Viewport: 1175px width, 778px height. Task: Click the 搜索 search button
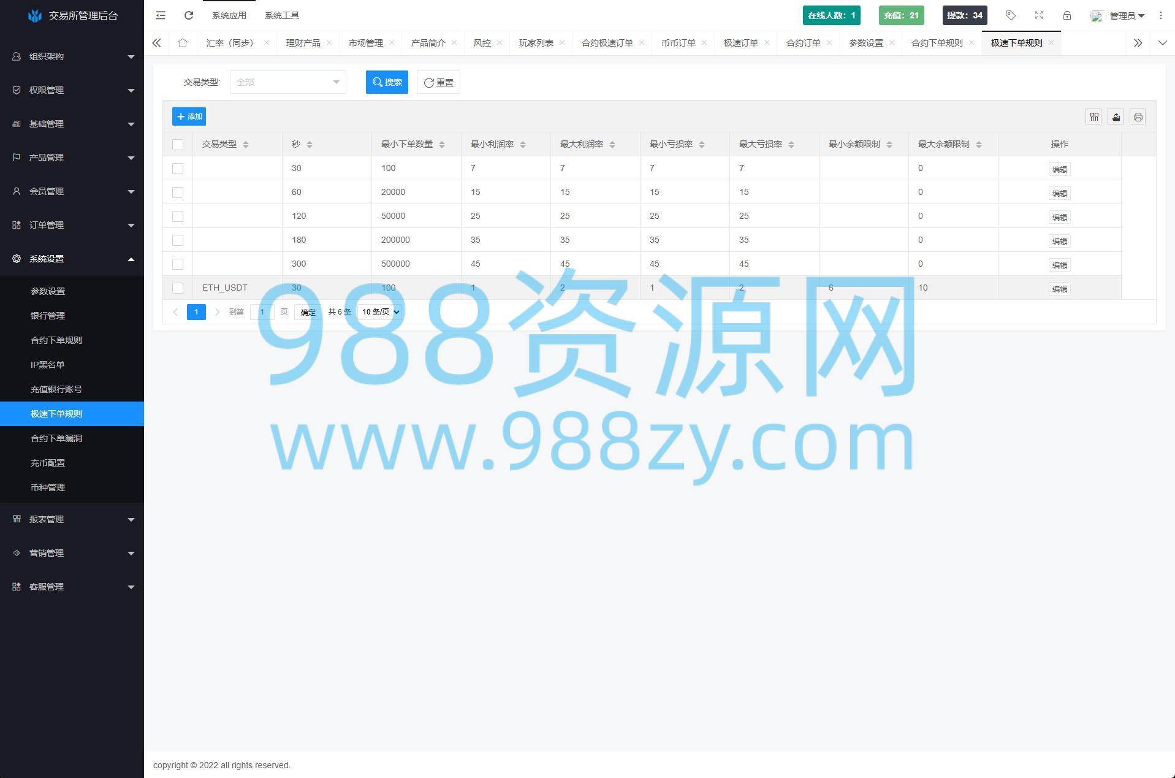click(387, 82)
